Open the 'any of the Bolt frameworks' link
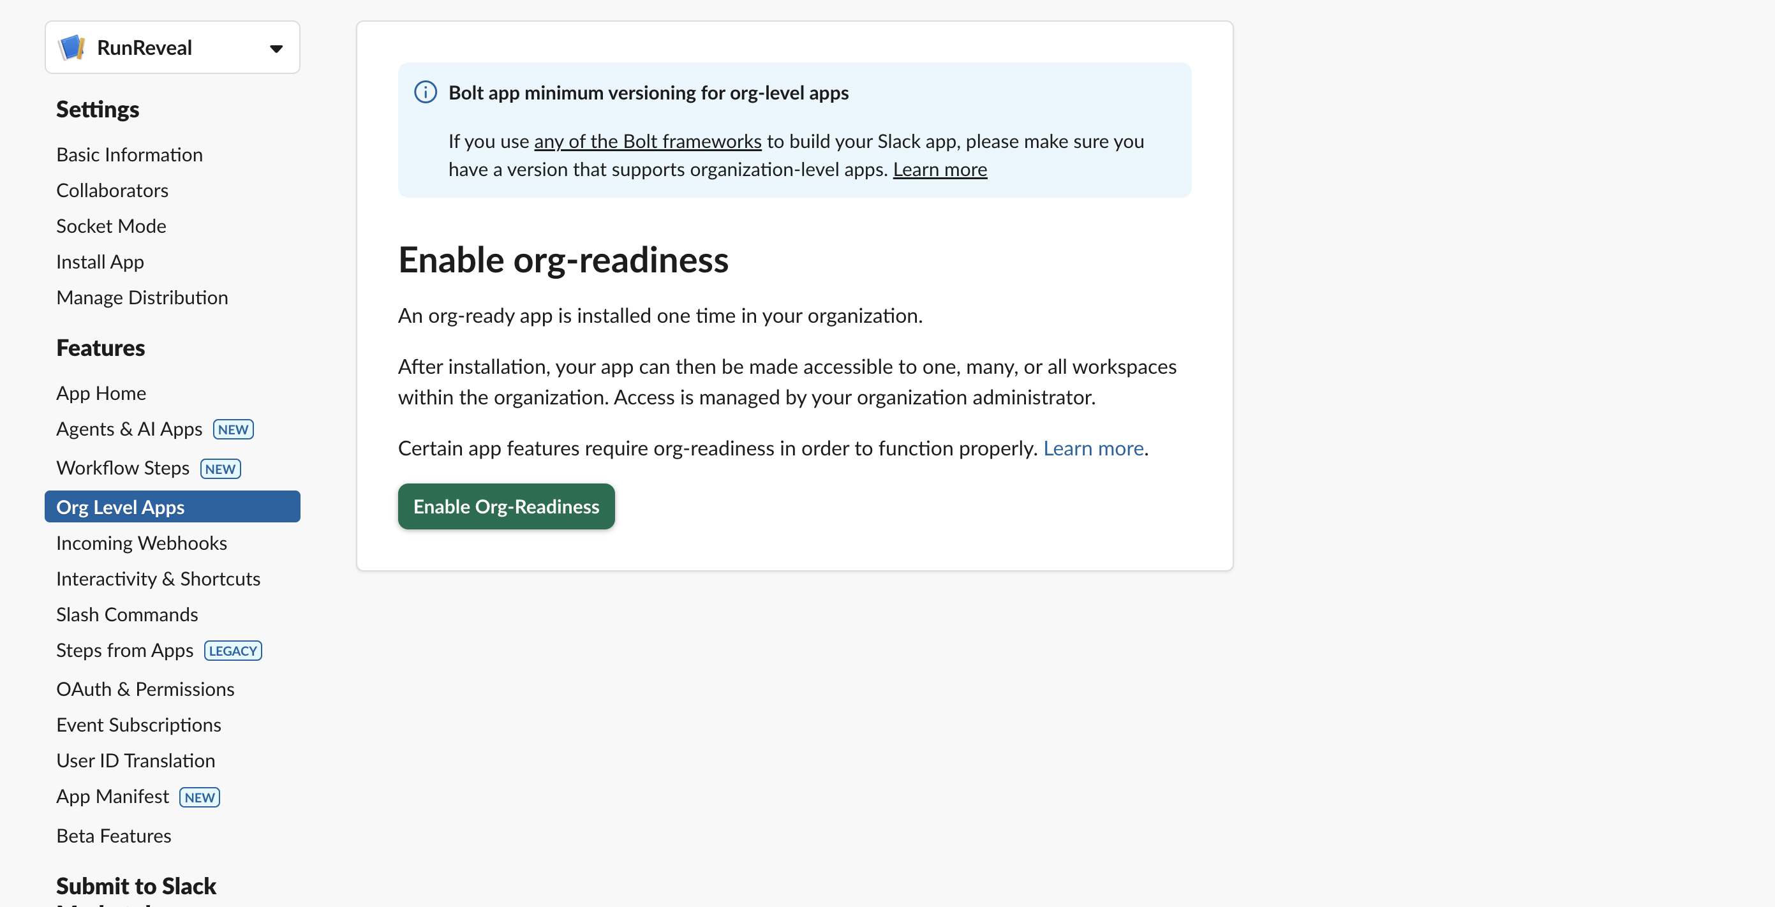Viewport: 1775px width, 907px height. (x=648, y=141)
